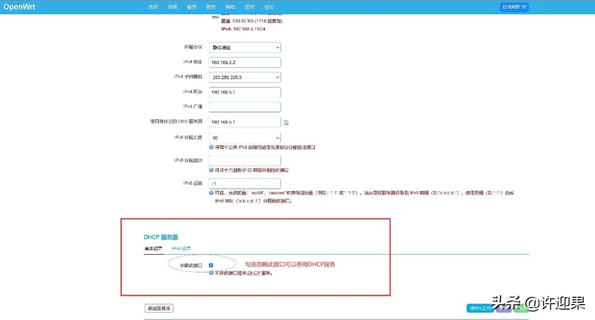The image size is (595, 320).
Task: Open the 系统 menu
Action: click(172, 6)
